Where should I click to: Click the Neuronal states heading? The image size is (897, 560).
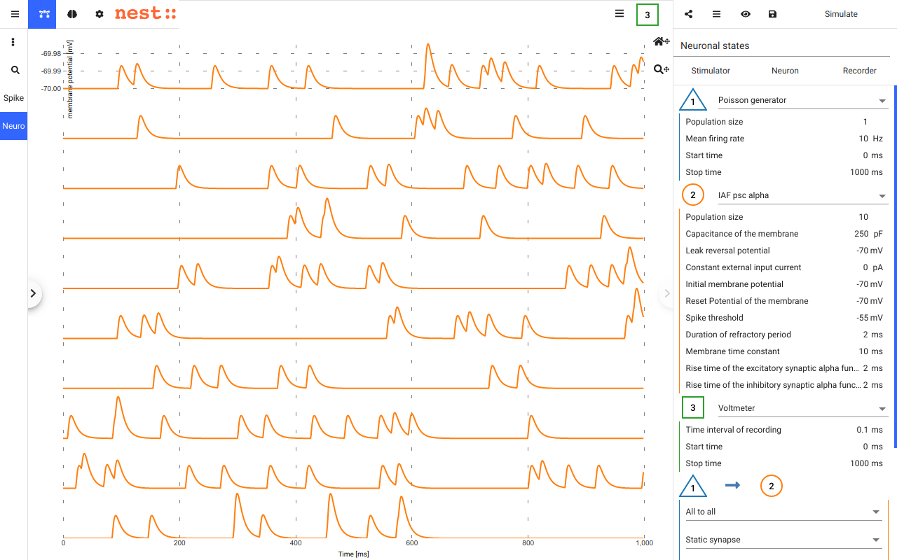[x=715, y=45]
